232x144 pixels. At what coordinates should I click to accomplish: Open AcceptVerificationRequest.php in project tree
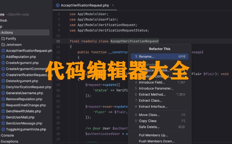29,51
